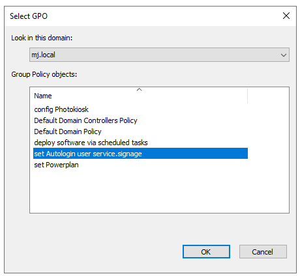Screen dimensions: 300x276
Task: Close the Select GPO dialog
Action: click(286, 16)
